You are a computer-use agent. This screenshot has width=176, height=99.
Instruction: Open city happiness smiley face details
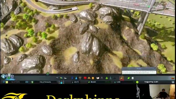137,82
